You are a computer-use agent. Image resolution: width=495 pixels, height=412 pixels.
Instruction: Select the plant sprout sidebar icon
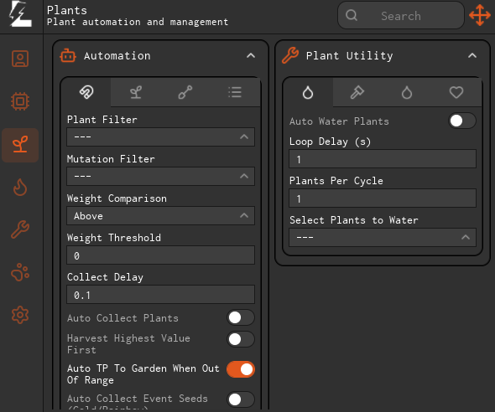point(20,145)
